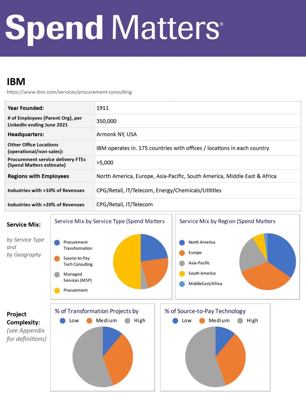The width and height of the screenshot is (306, 395).
Task: Click the Year Founded value 1911
Action: coord(103,108)
